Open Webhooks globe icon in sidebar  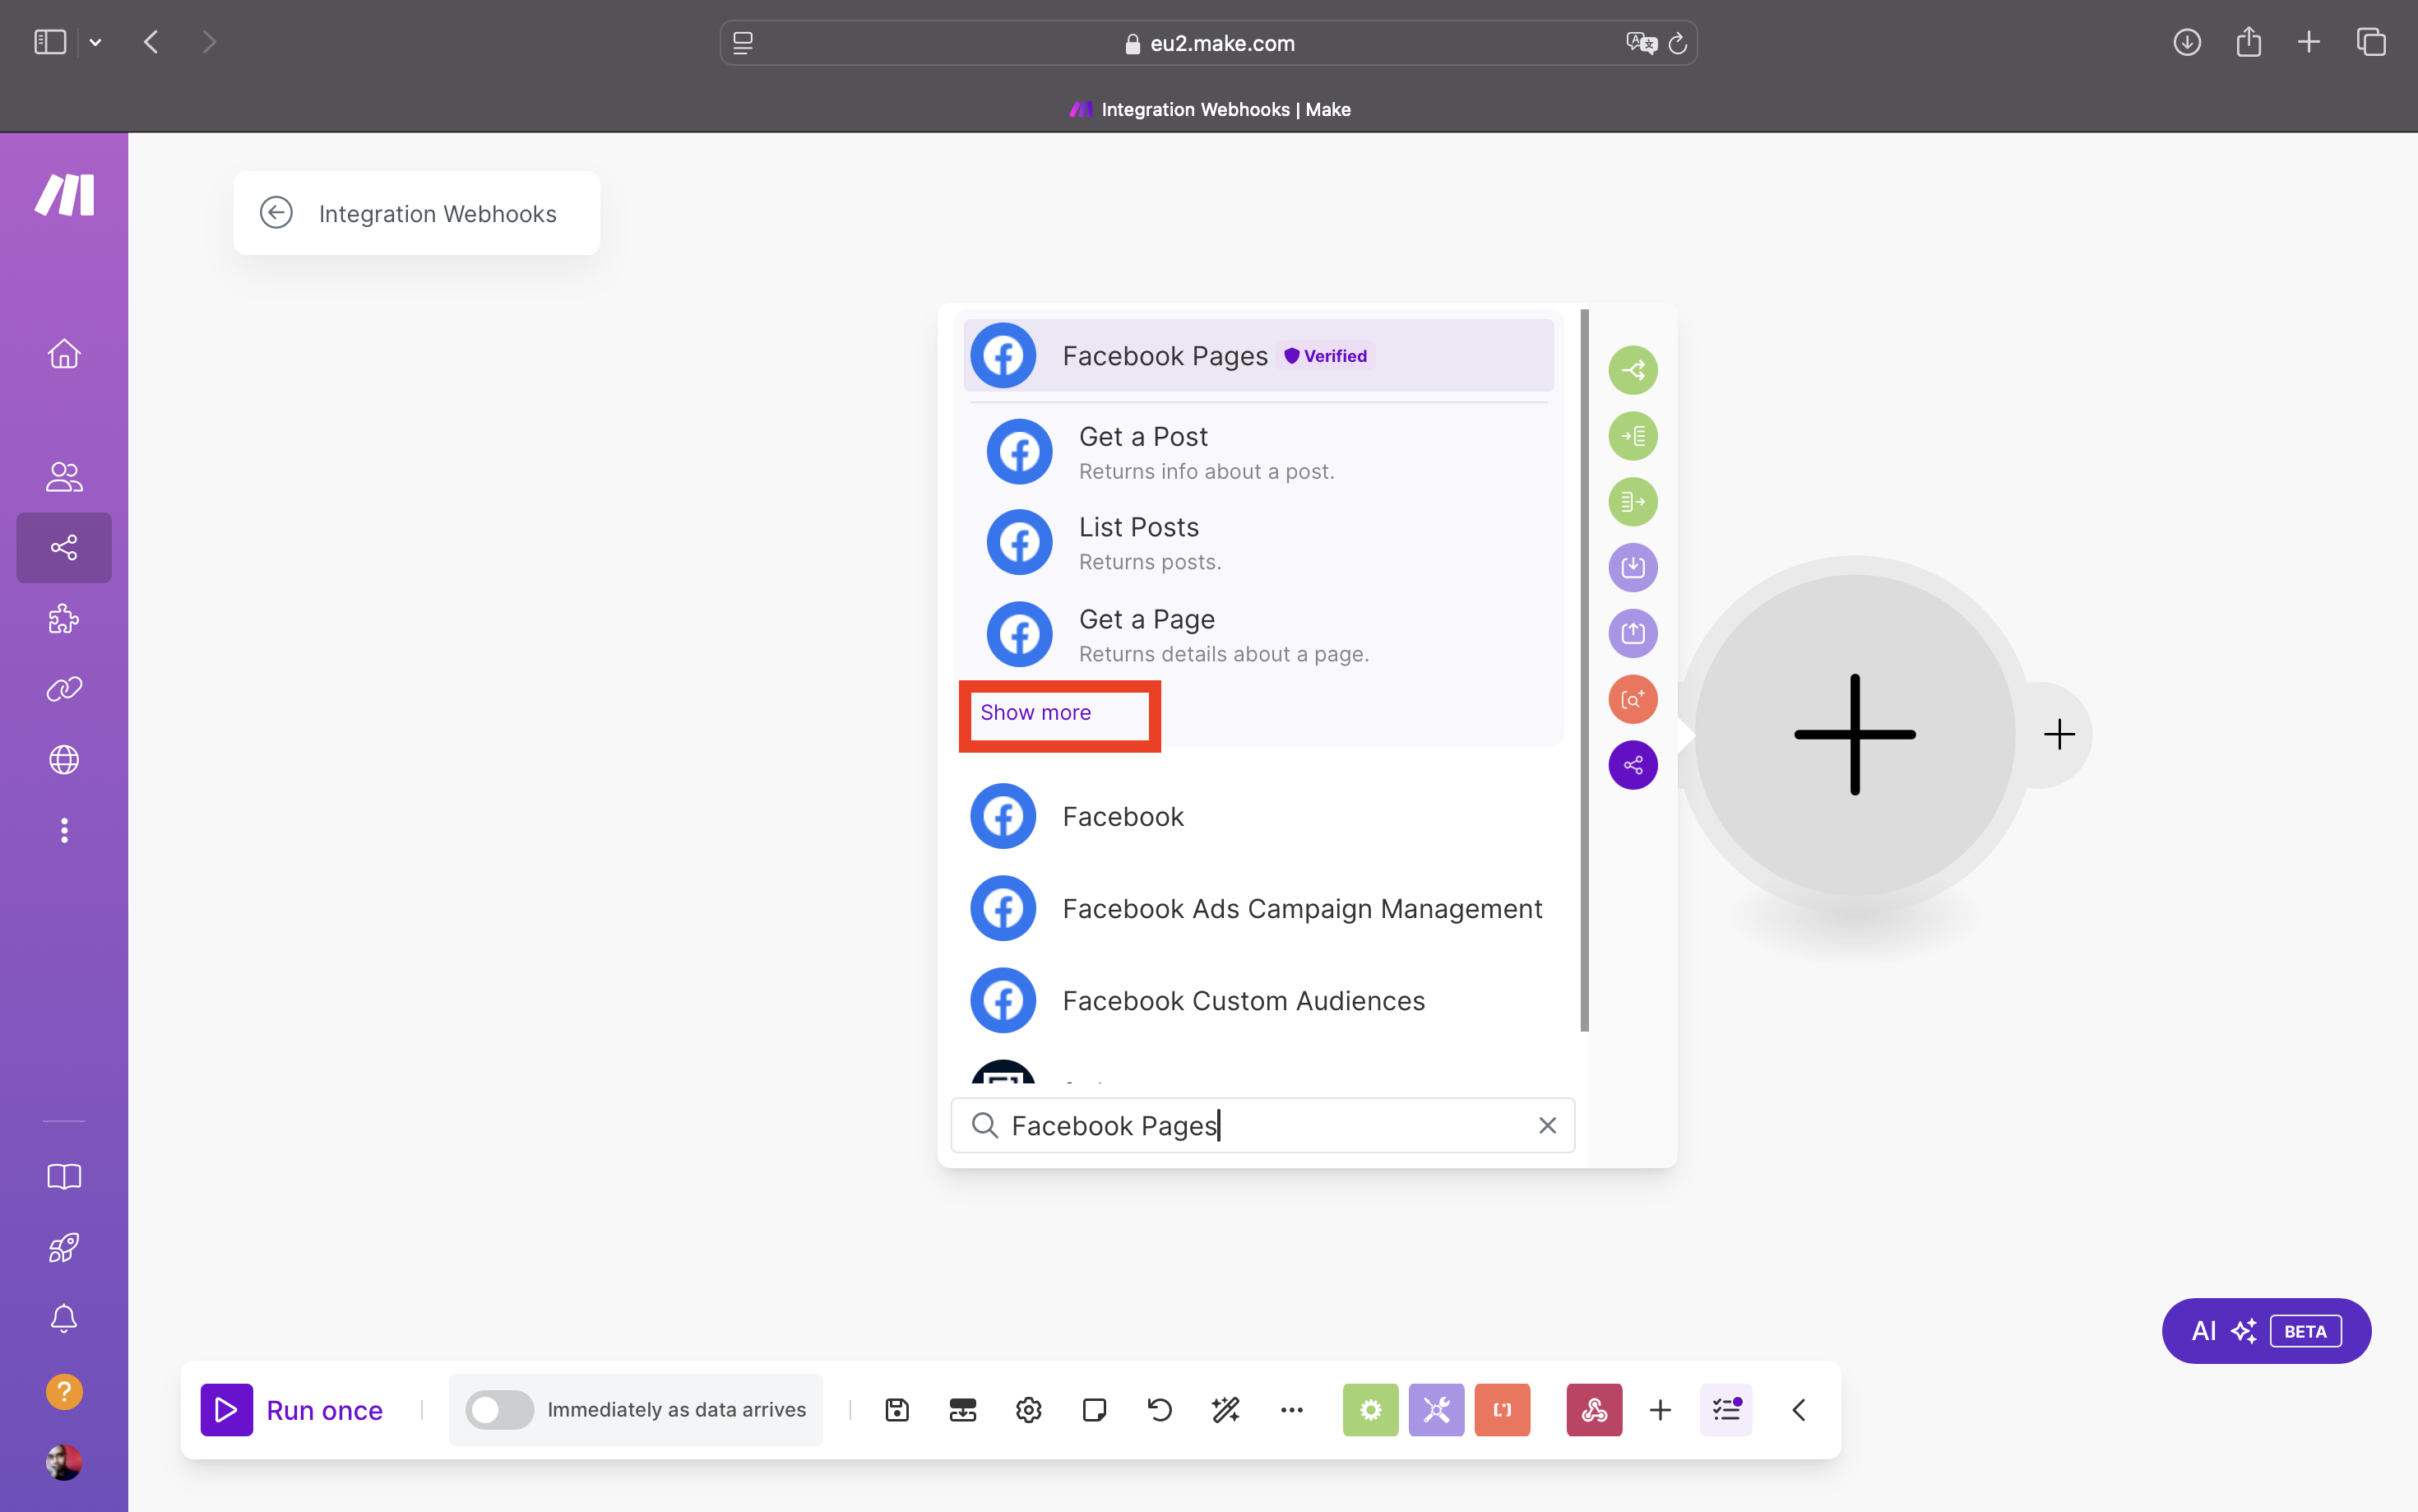64,760
